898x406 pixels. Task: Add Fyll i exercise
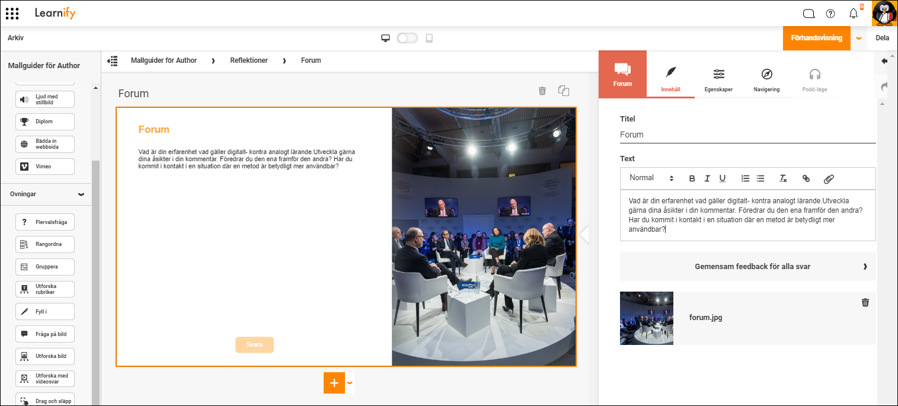pyautogui.click(x=45, y=312)
